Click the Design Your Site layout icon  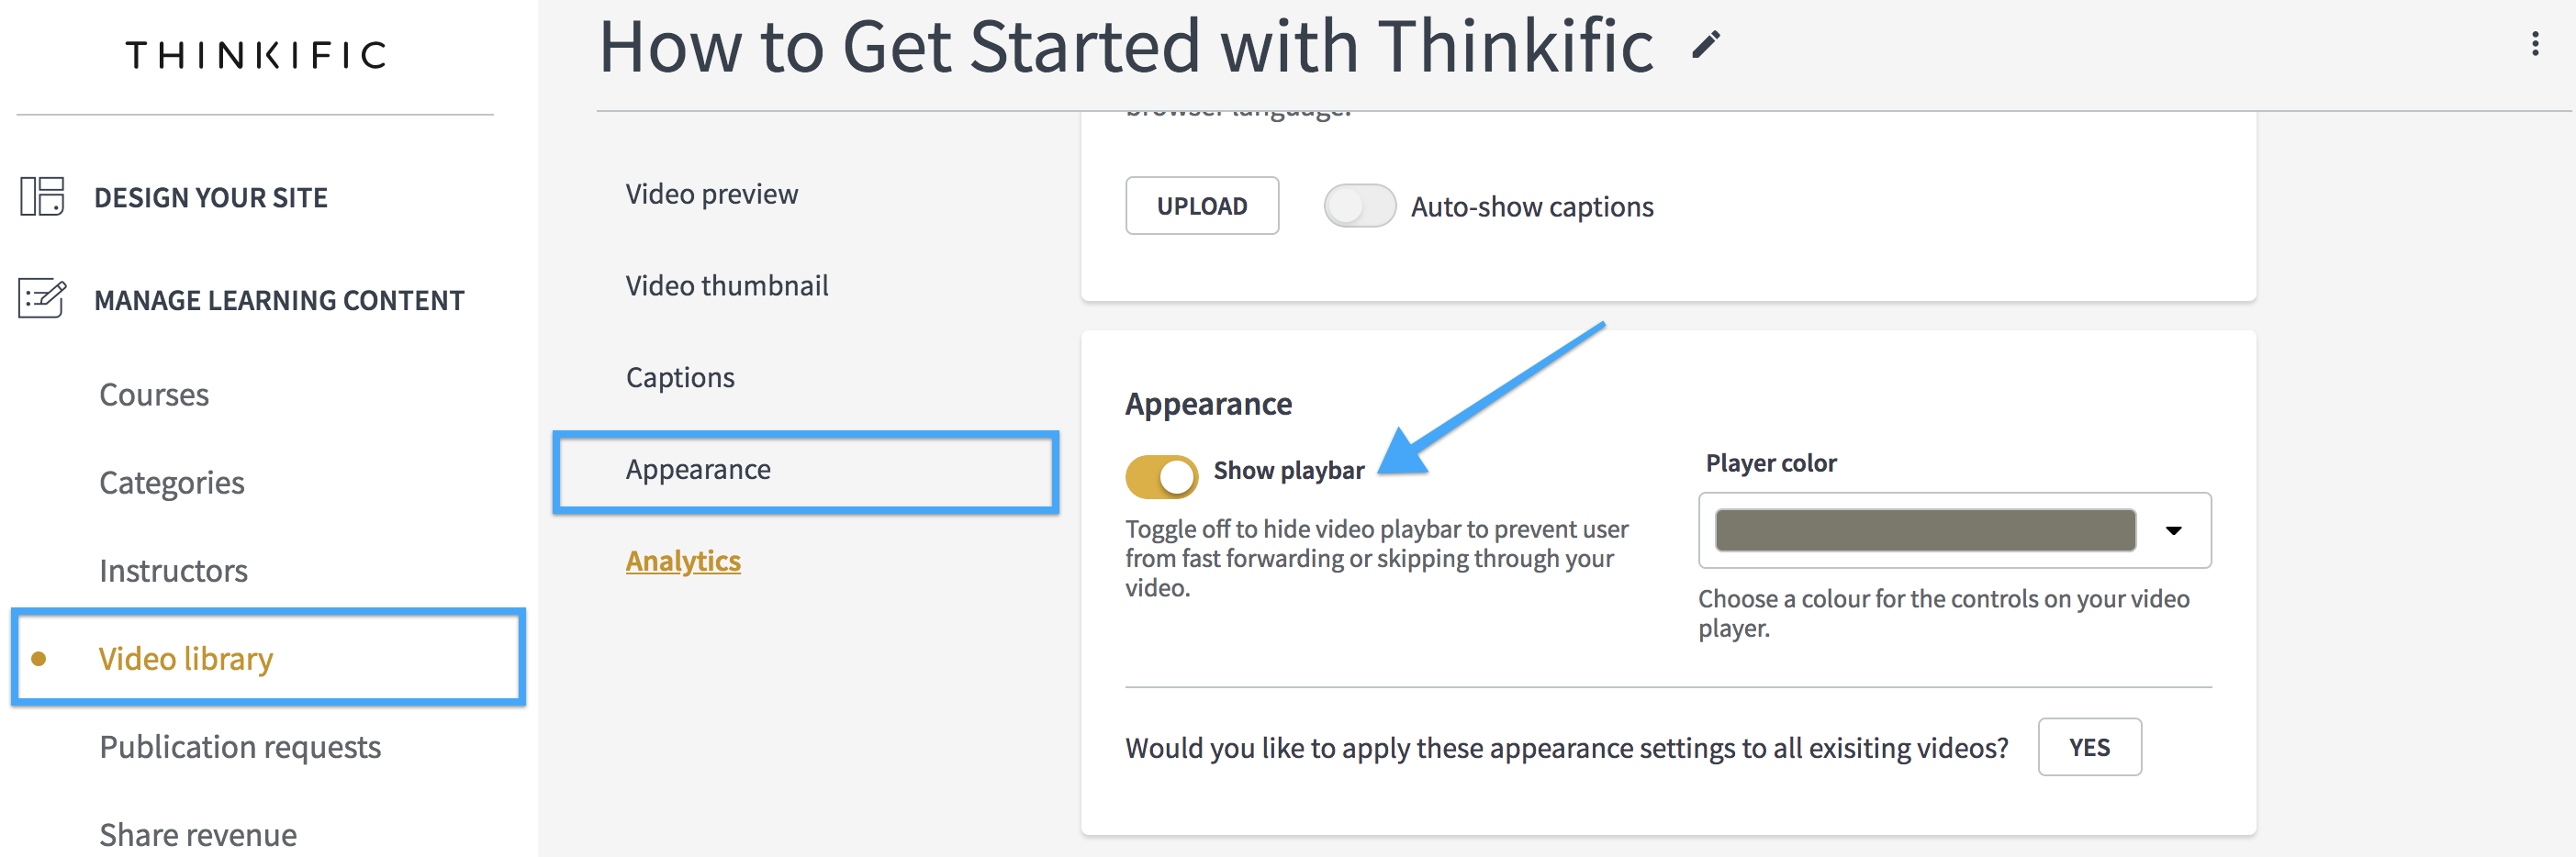pos(42,196)
